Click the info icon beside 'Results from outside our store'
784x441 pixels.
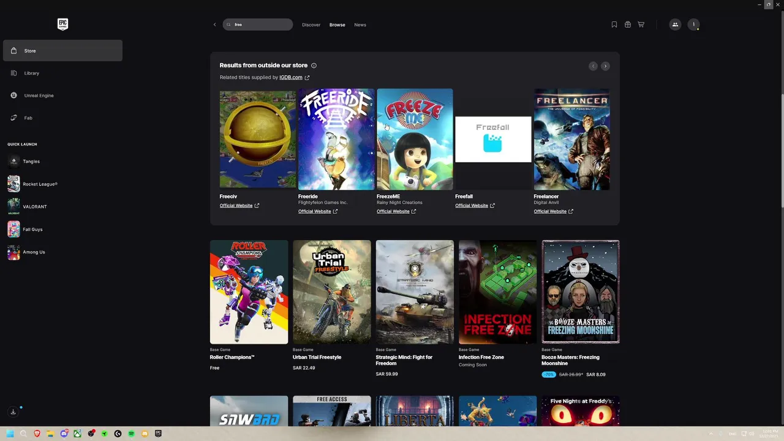pos(314,66)
